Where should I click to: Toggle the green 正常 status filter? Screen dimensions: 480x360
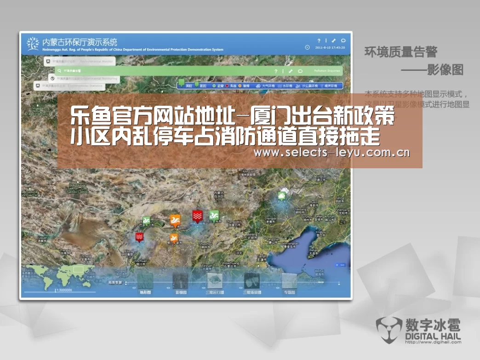point(218,86)
